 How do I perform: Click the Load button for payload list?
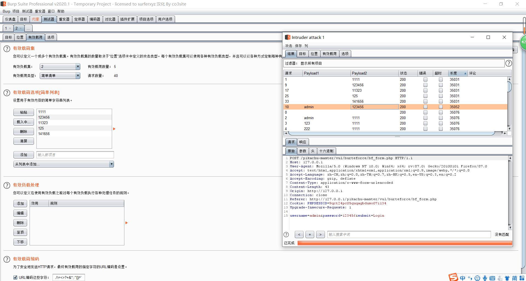pyautogui.click(x=24, y=122)
